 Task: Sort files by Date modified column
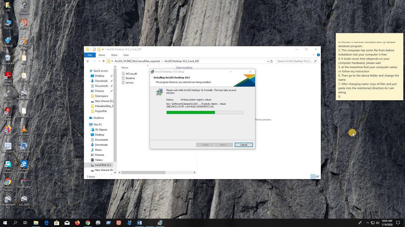pyautogui.click(x=184, y=67)
